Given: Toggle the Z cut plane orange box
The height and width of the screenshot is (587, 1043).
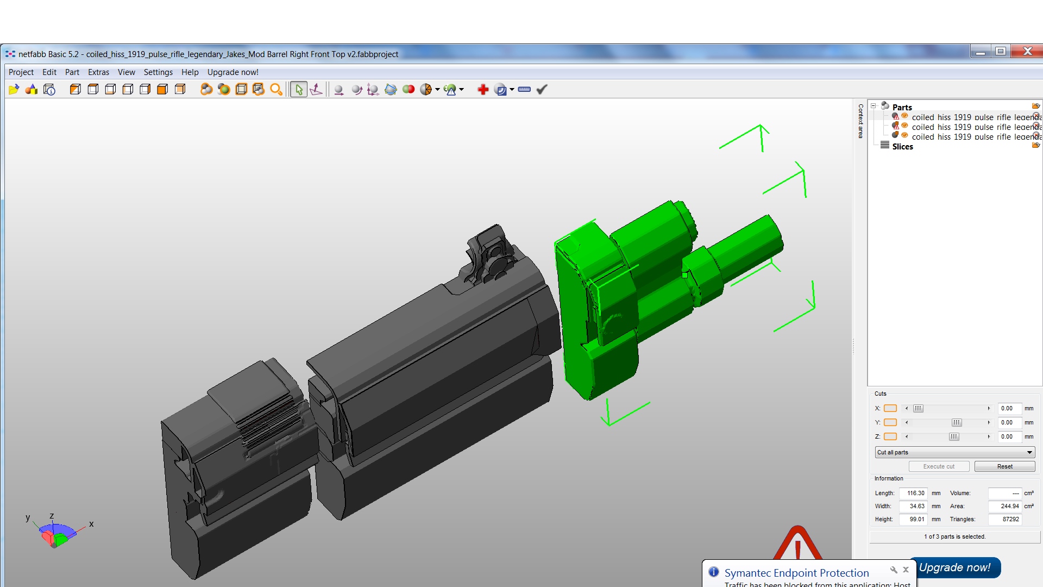Looking at the screenshot, I should click(890, 437).
